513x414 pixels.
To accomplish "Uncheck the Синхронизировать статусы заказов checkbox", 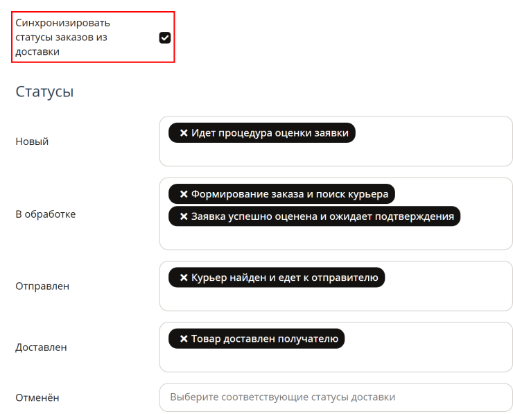I will (165, 37).
